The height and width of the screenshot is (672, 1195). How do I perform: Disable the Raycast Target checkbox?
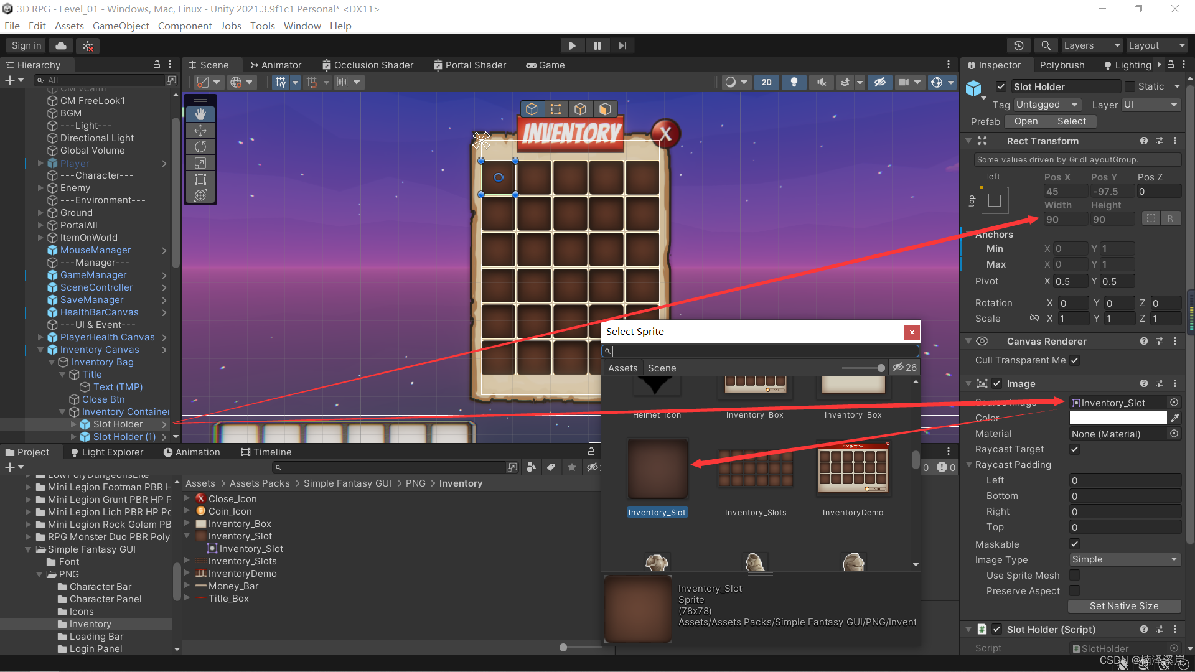click(1074, 449)
